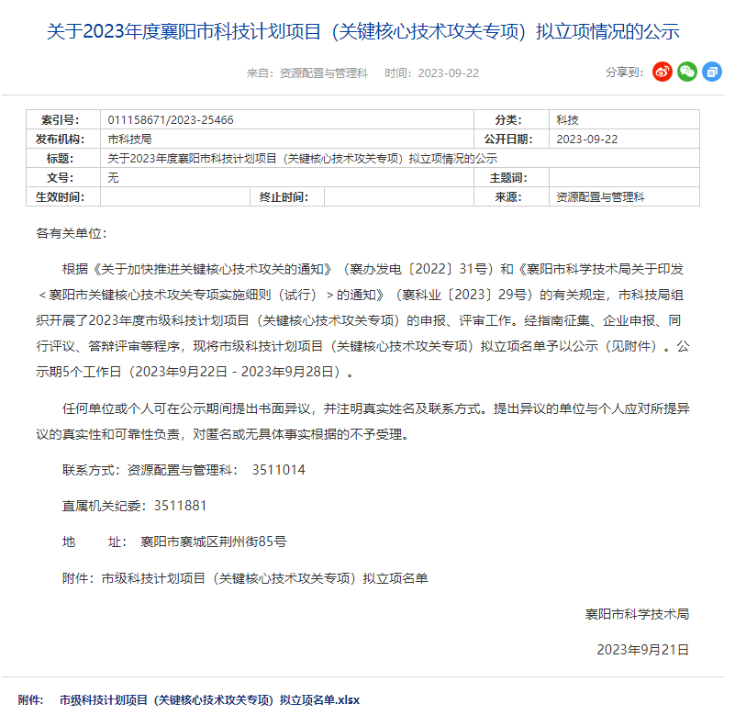
Task: Click the signing date 2023年9月21日
Action: tap(642, 650)
